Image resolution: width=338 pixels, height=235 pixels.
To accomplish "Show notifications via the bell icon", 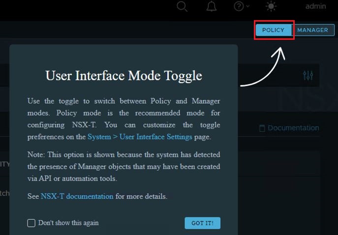I will [212, 6].
